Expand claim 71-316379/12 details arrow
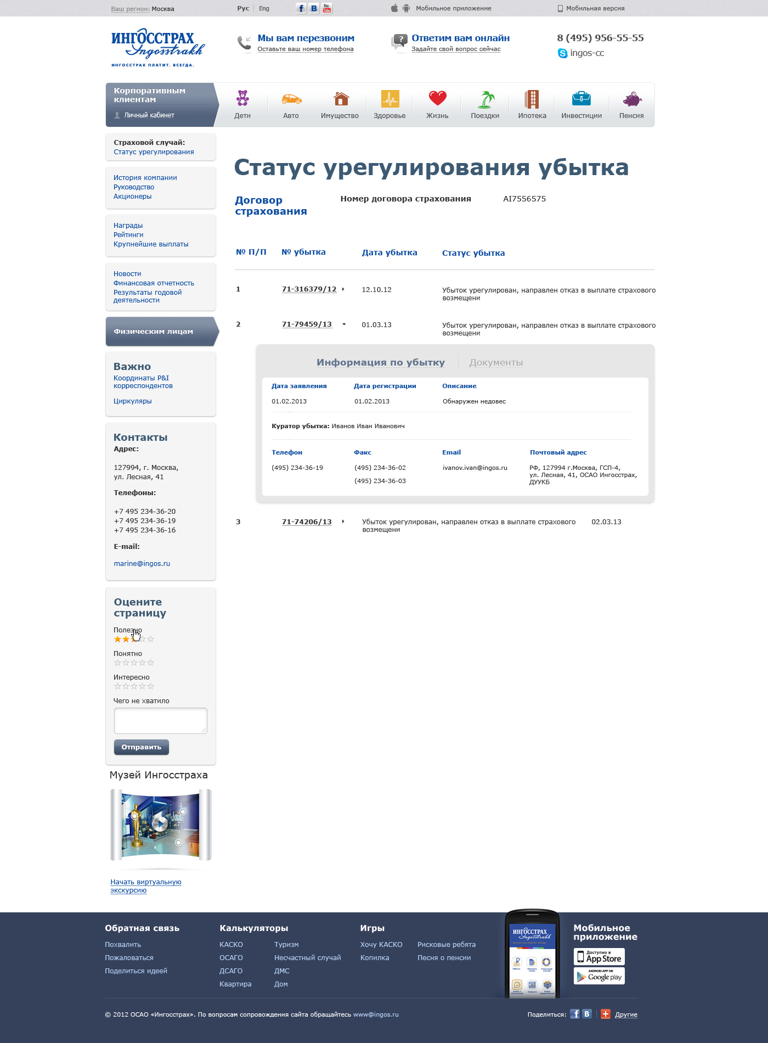The width and height of the screenshot is (768, 1043). coord(343,289)
